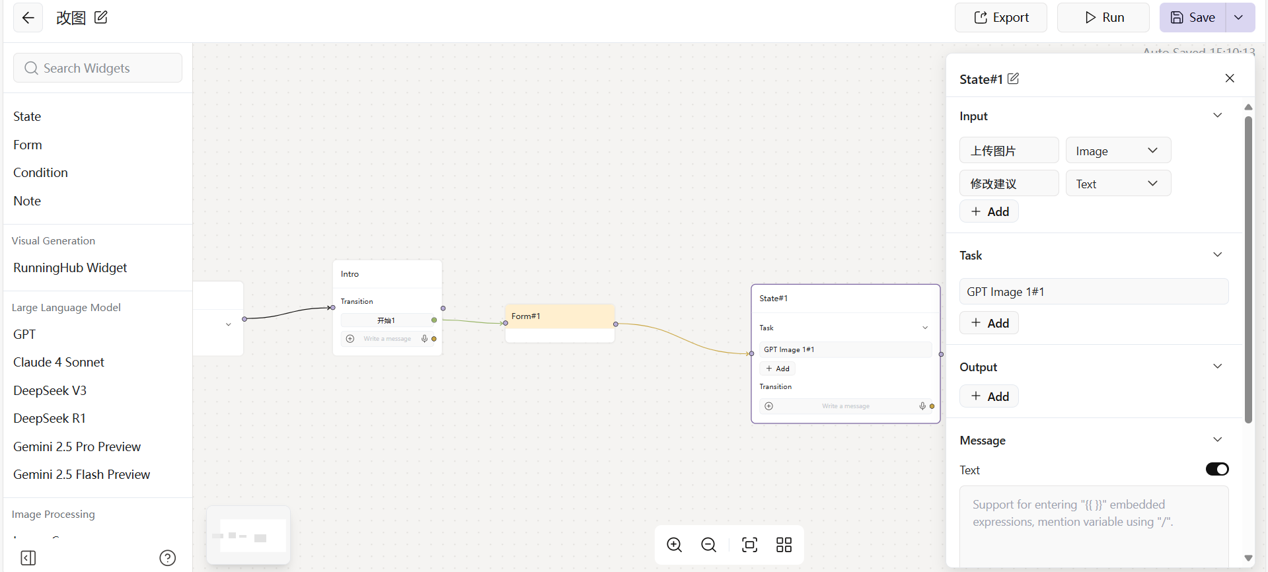Edit the workflow title with pencil icon

(x=101, y=18)
